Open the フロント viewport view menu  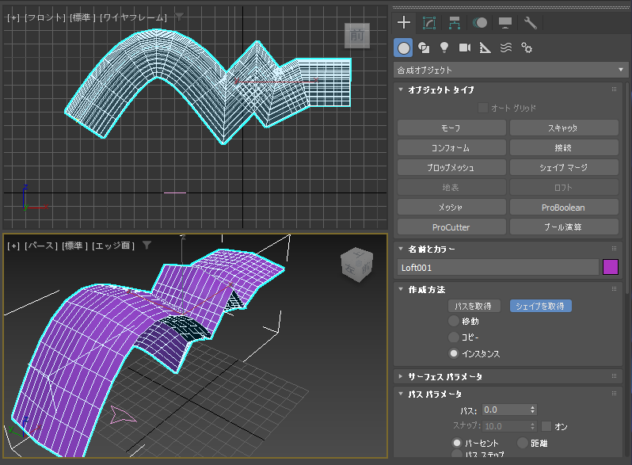pyautogui.click(x=44, y=17)
